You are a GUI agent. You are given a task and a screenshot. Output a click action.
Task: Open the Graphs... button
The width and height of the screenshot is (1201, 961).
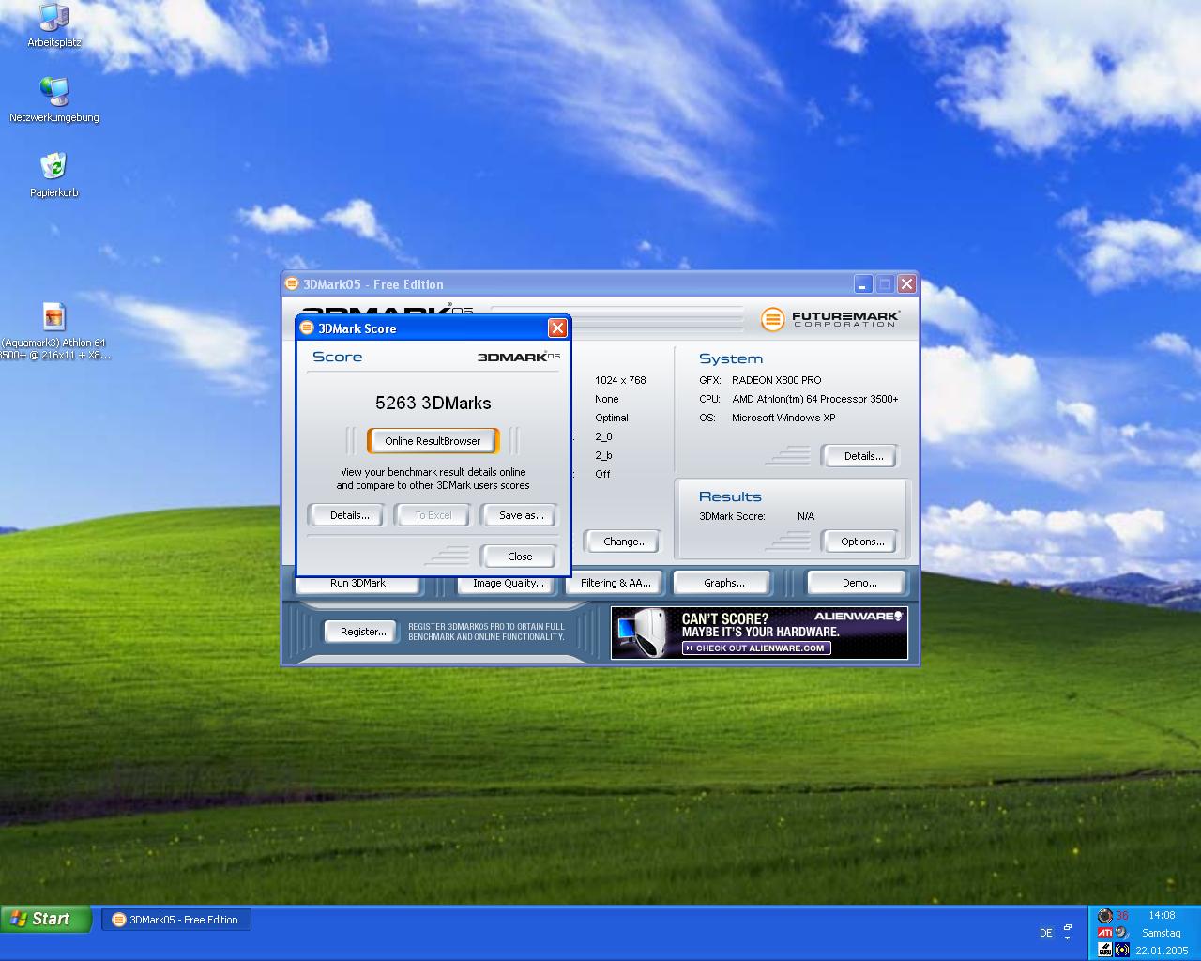[724, 583]
